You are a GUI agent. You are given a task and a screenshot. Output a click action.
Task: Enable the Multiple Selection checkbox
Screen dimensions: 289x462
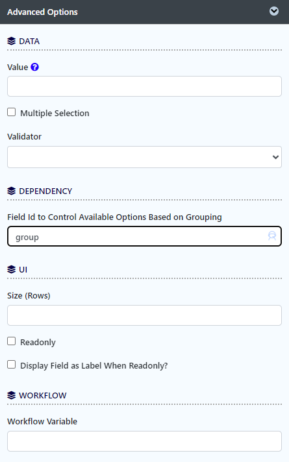click(x=12, y=112)
